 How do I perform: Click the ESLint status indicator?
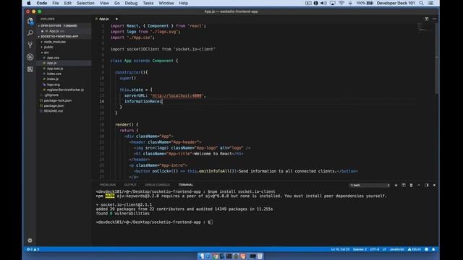[x=414, y=249]
